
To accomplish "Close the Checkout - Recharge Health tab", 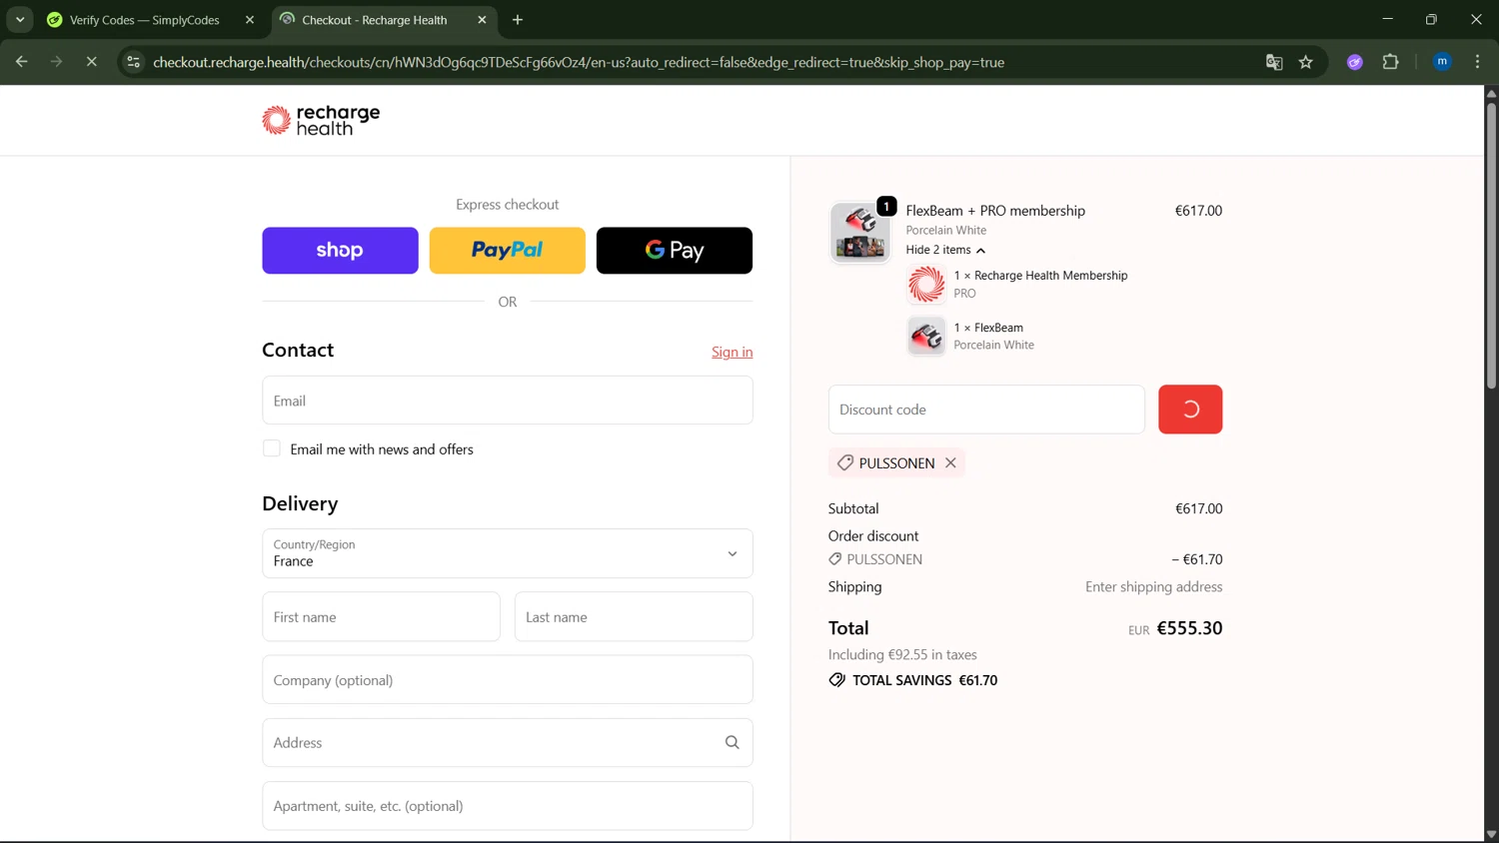I will [x=482, y=20].
